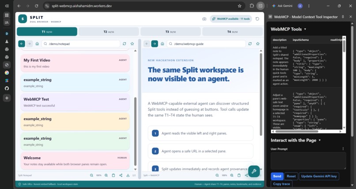Screen dimensions: 356x189
Task: Click the Chrome address bar URL
Action: coord(82,6)
